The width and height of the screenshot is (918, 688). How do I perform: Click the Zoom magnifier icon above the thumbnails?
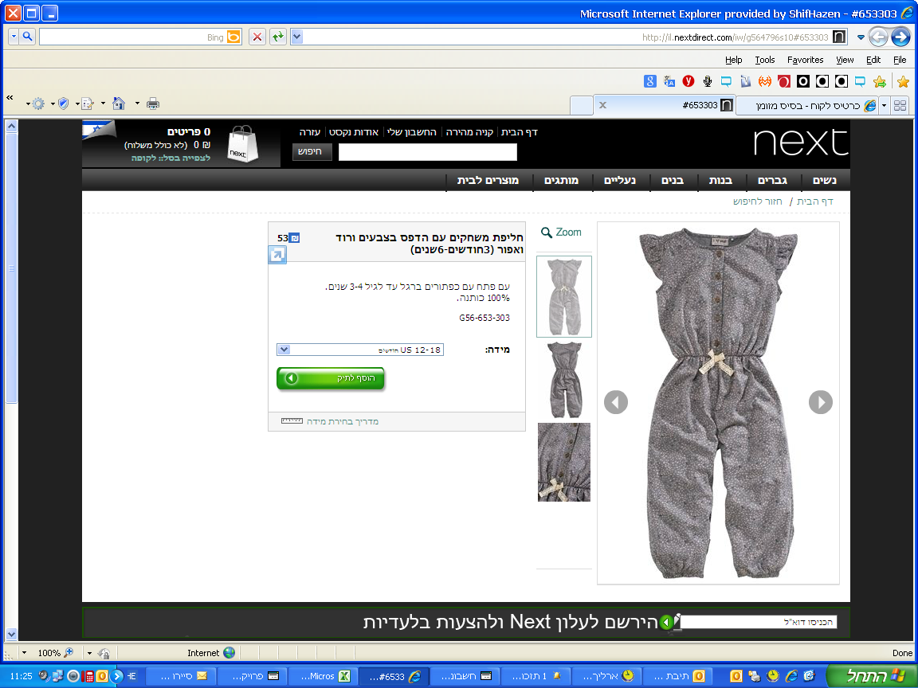point(546,233)
